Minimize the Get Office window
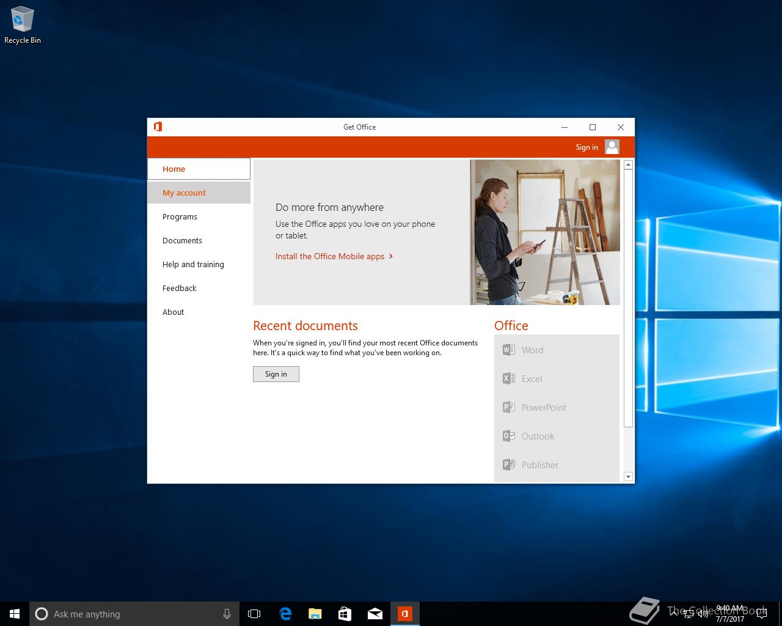 coord(565,127)
